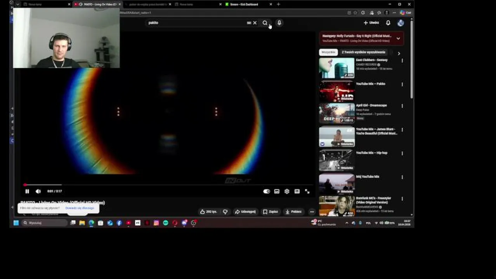This screenshot has width=496, height=279.
Task: Open more actions three-dot menu below video
Action: 312,212
